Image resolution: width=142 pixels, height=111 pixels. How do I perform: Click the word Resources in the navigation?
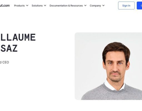tap(76, 6)
